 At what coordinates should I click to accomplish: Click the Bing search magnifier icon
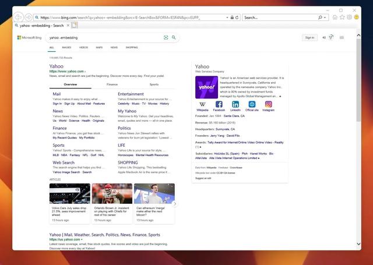click(x=173, y=38)
